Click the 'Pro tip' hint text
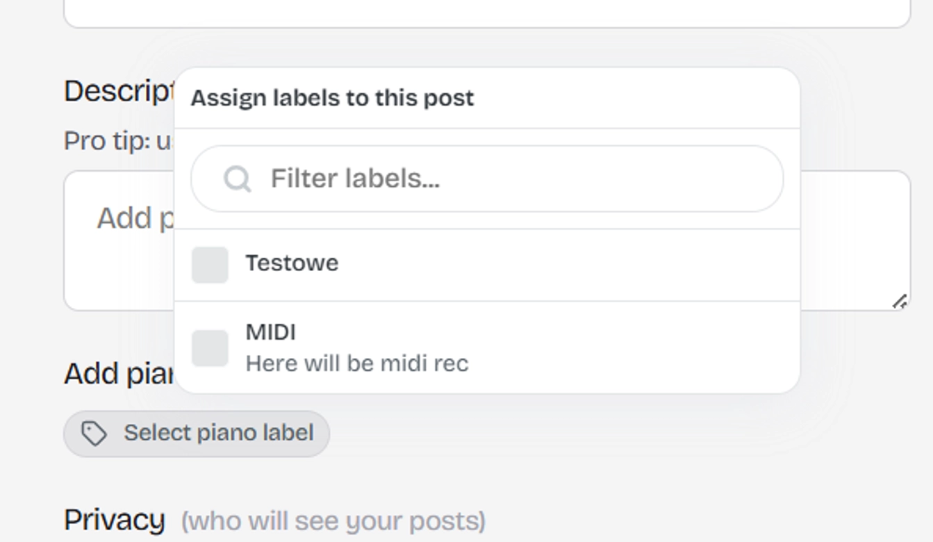The image size is (933, 542). 118,141
